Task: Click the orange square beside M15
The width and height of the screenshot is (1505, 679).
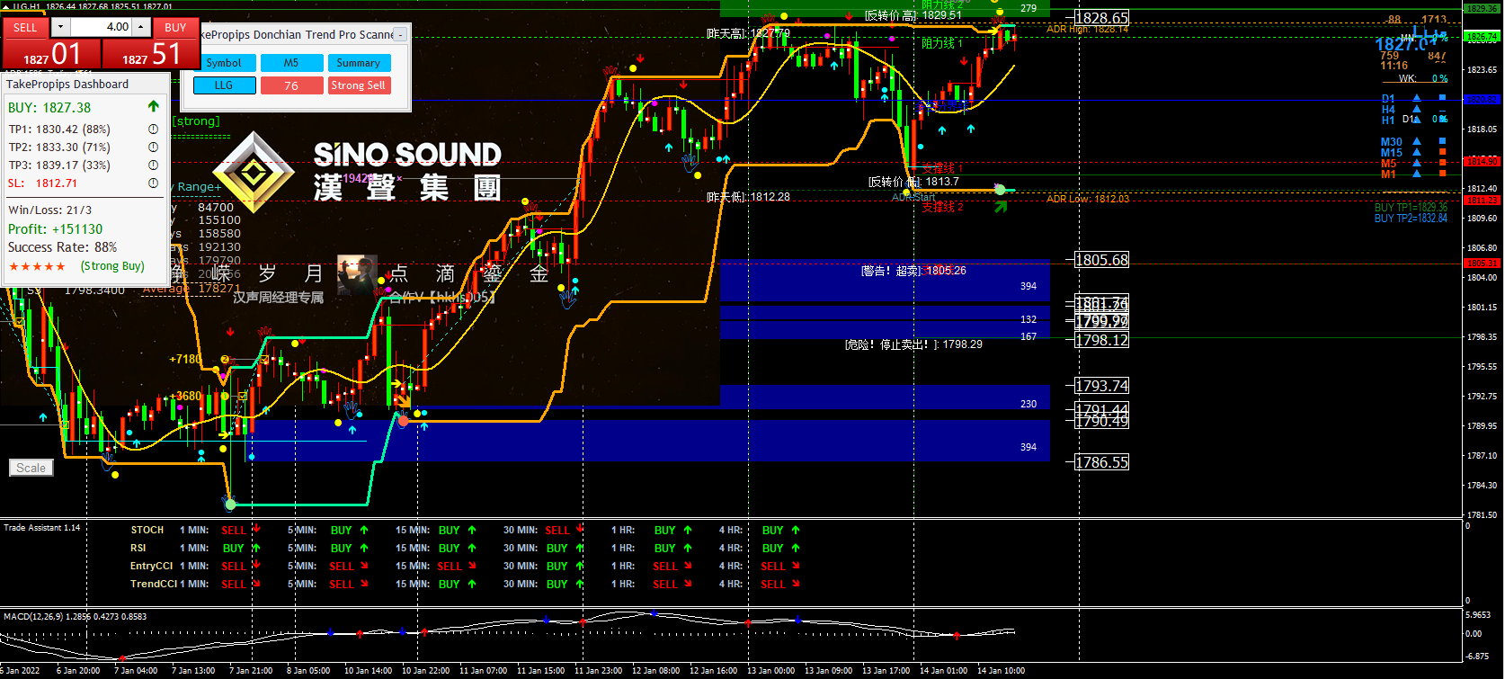Action: (x=1443, y=152)
